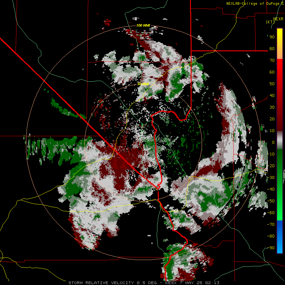
Task: Select the -20 value on velocity scale
Action: pyautogui.click(x=271, y=166)
